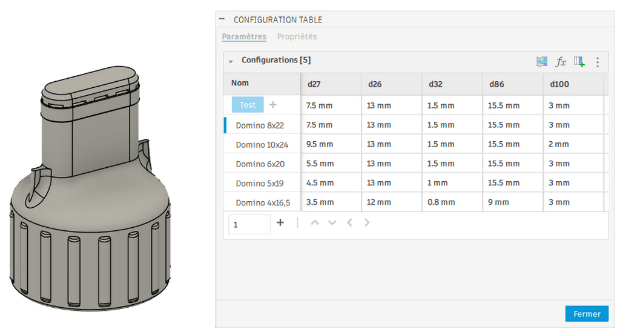This screenshot has width=620, height=329.
Task: Click the d86 column header
Action: point(513,84)
